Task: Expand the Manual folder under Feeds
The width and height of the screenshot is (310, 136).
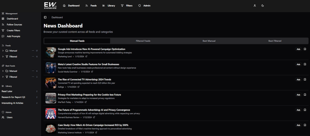Action: tap(3, 51)
